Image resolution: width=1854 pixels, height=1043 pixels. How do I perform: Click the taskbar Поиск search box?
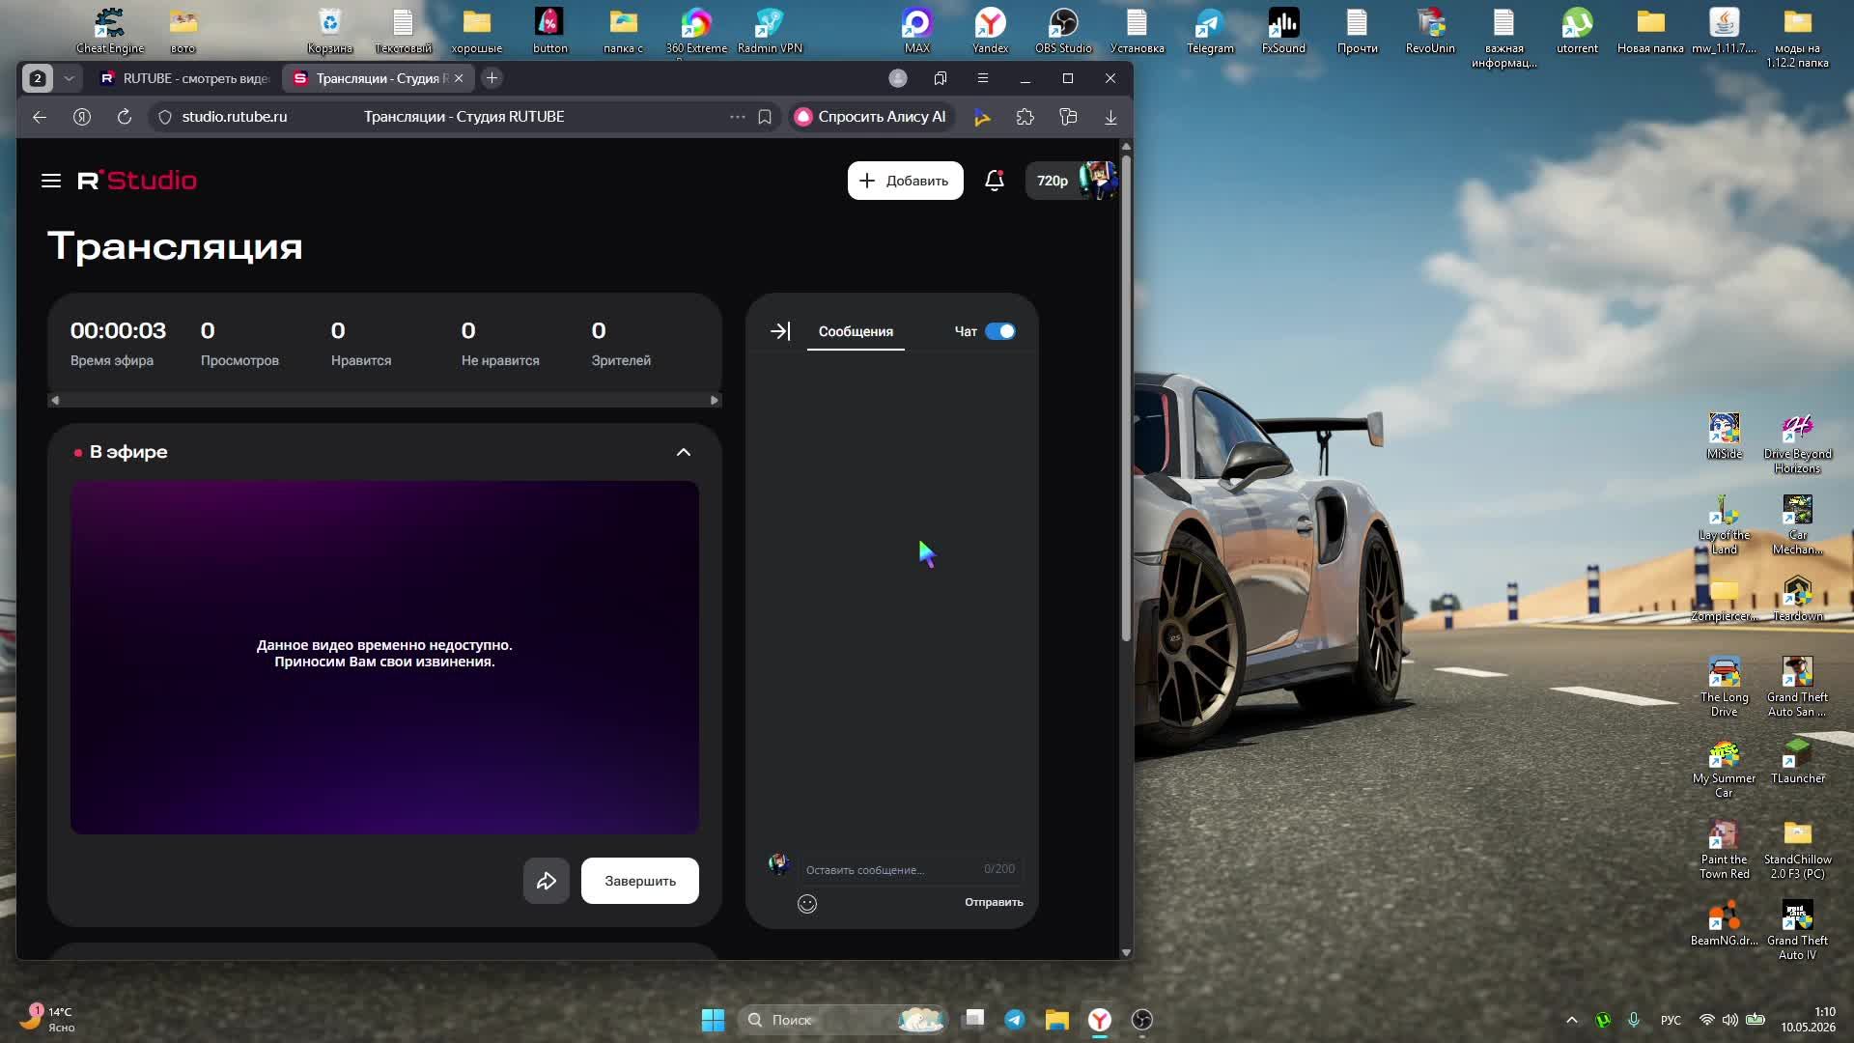tap(842, 1020)
